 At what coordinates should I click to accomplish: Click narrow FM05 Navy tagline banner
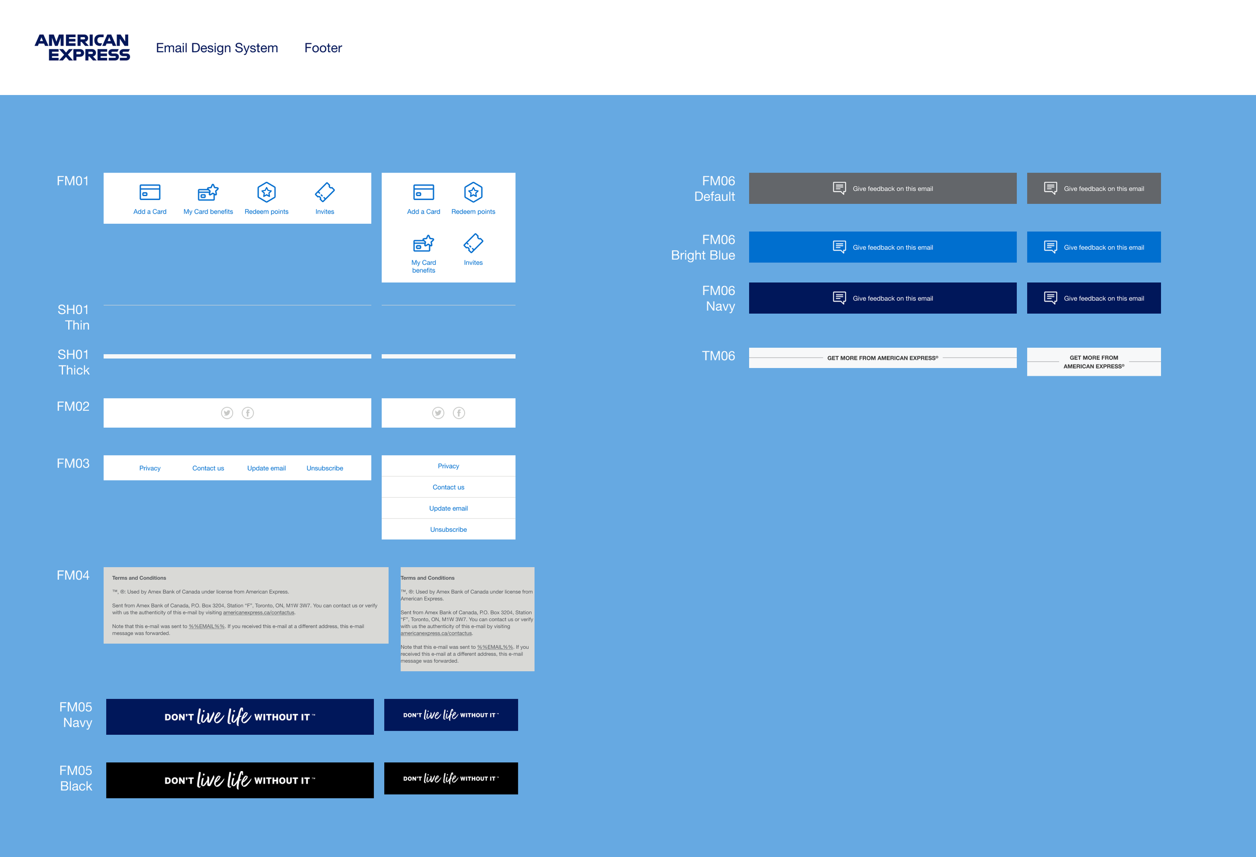pyautogui.click(x=451, y=715)
